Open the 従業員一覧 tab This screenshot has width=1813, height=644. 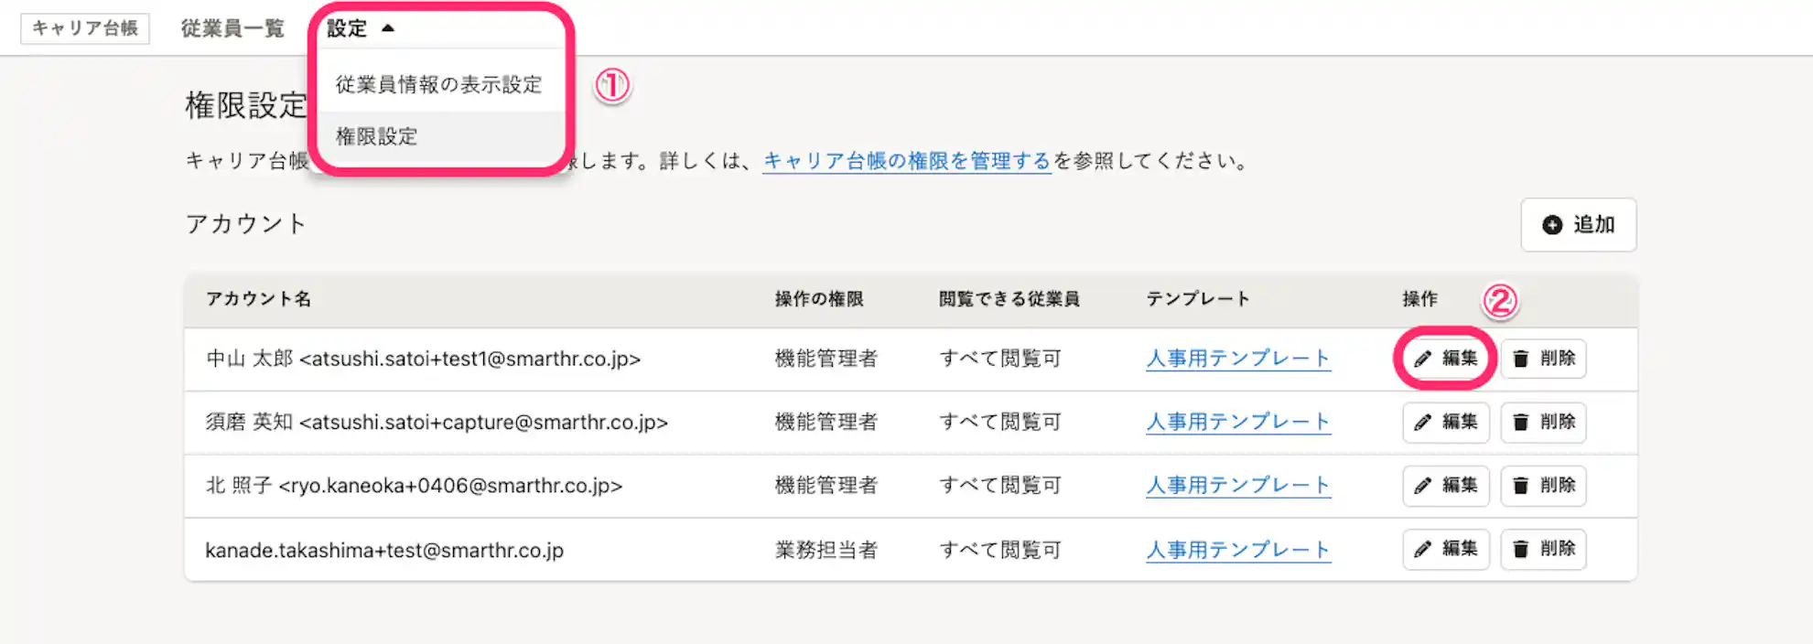point(232,28)
